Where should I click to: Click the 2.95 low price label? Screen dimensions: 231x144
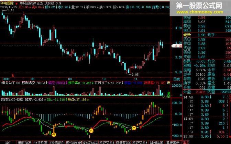(x=135, y=75)
